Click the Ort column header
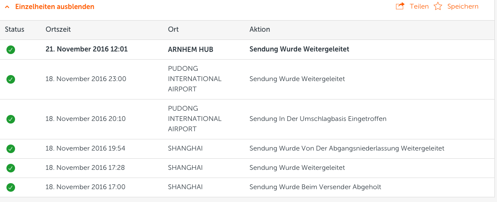 click(173, 30)
